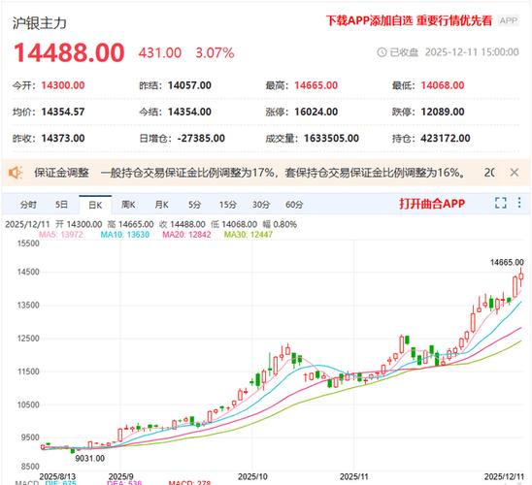This screenshot has height=485, width=532.
Task: Click the MA10: 13630 indicator label
Action: pyautogui.click(x=125, y=235)
